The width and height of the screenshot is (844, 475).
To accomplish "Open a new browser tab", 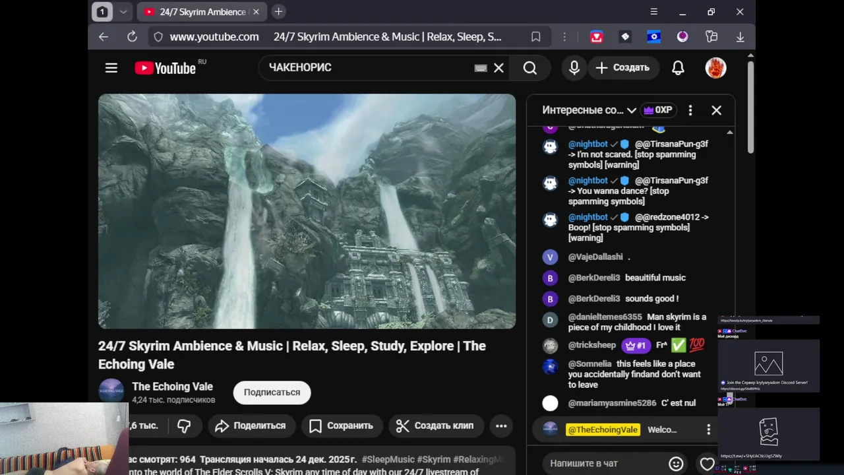I will pos(278,12).
